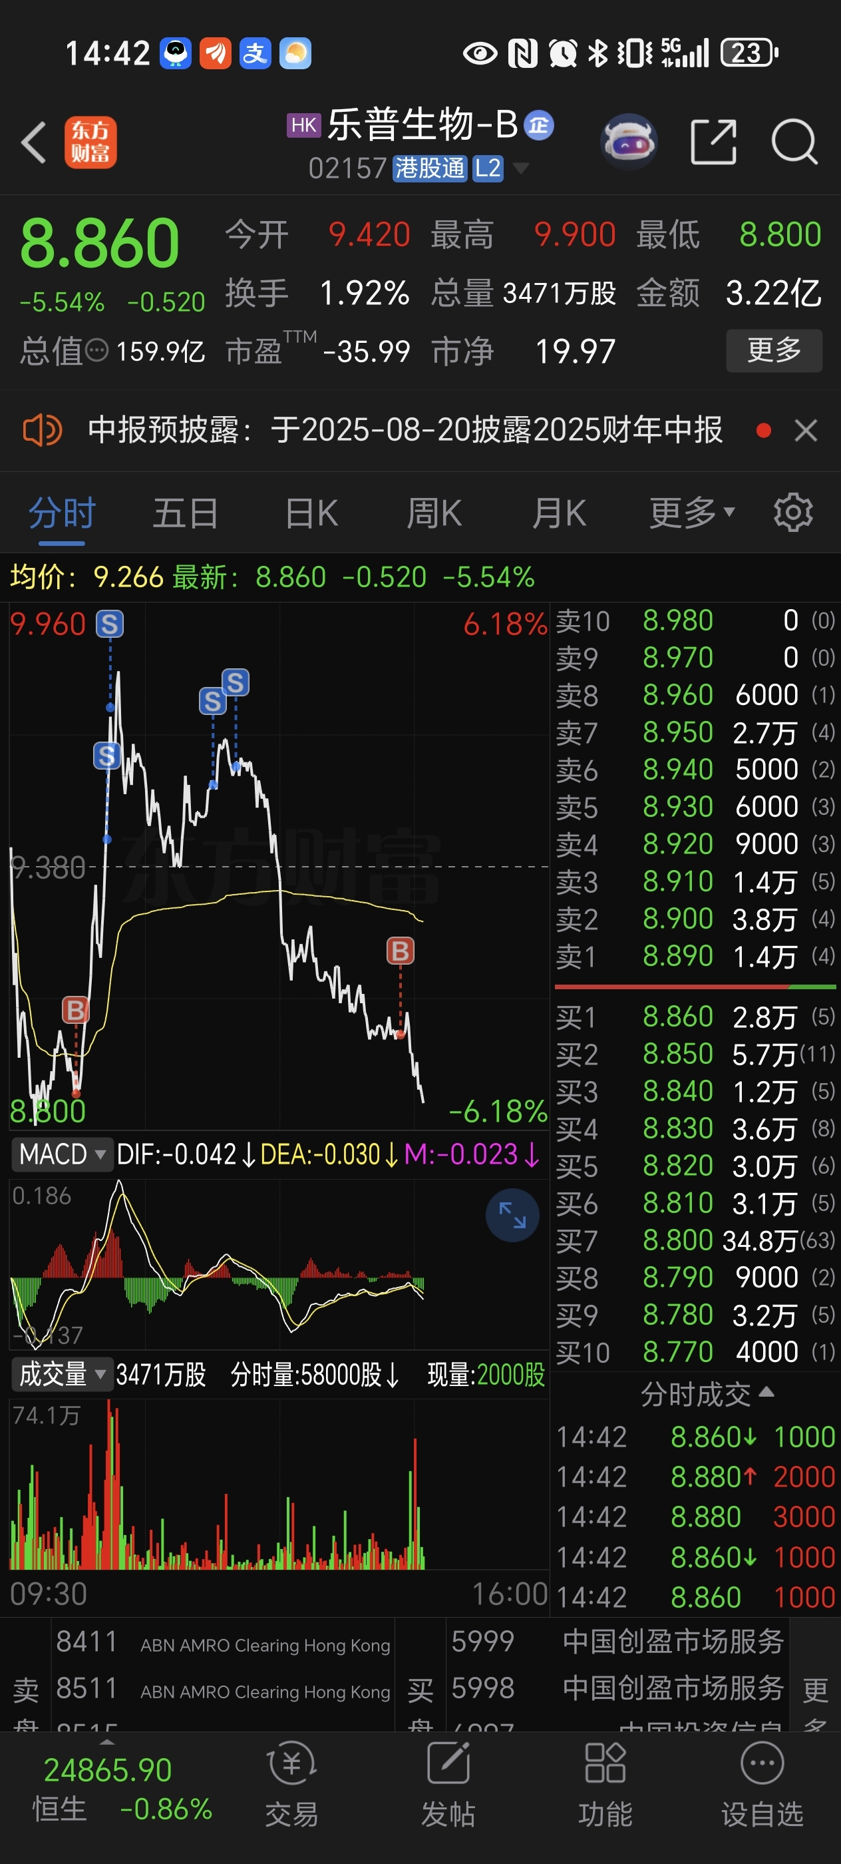Tap the 恒生 index 24865.90 quote

[108, 1770]
